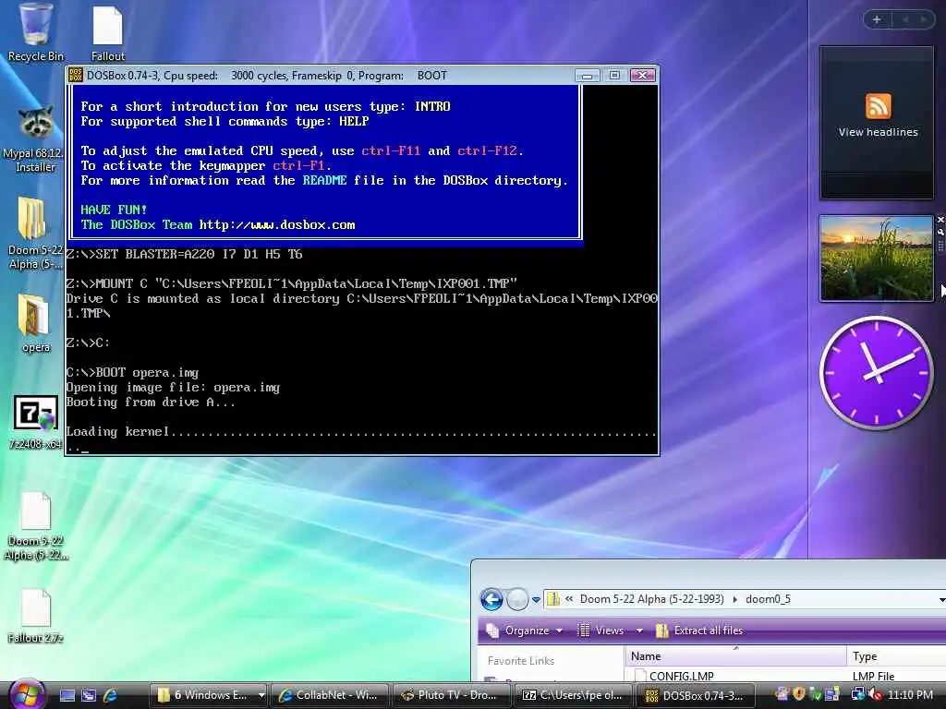Image resolution: width=946 pixels, height=709 pixels.
Task: Close the slideshow gadget with its X
Action: pos(940,220)
